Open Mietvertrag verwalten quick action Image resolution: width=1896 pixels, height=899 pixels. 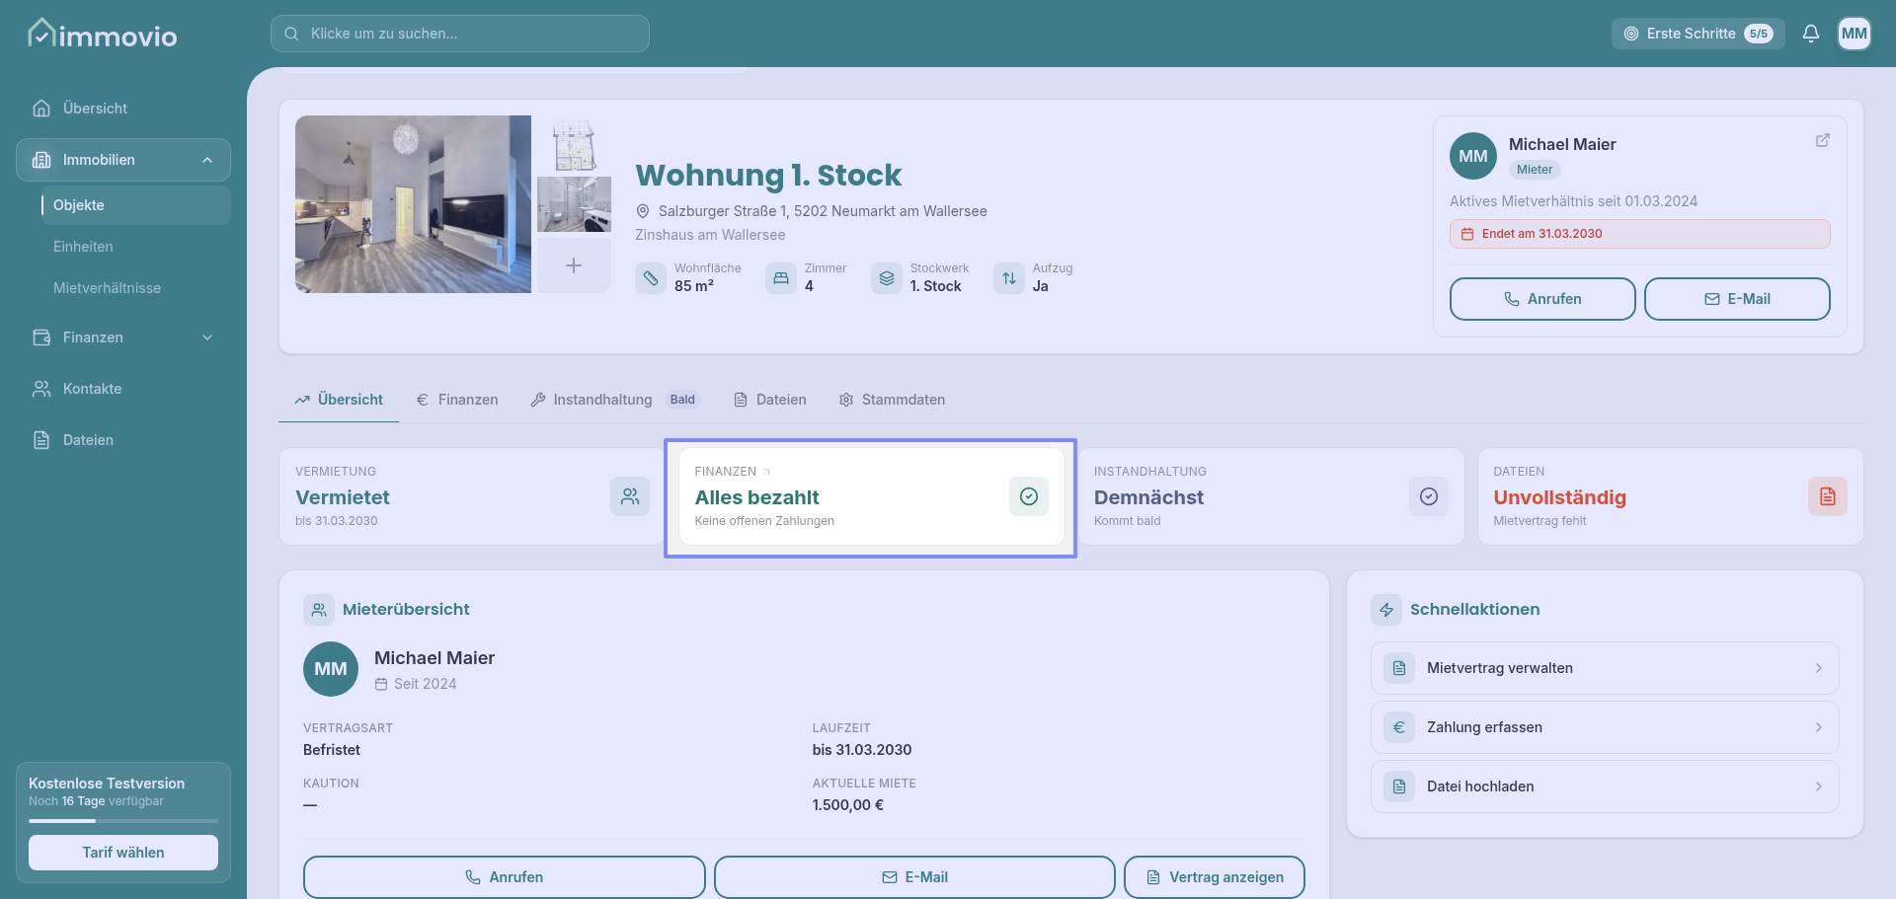coord(1604,668)
